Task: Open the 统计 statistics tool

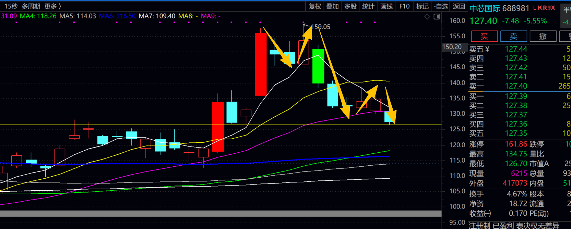Action: pos(368,7)
